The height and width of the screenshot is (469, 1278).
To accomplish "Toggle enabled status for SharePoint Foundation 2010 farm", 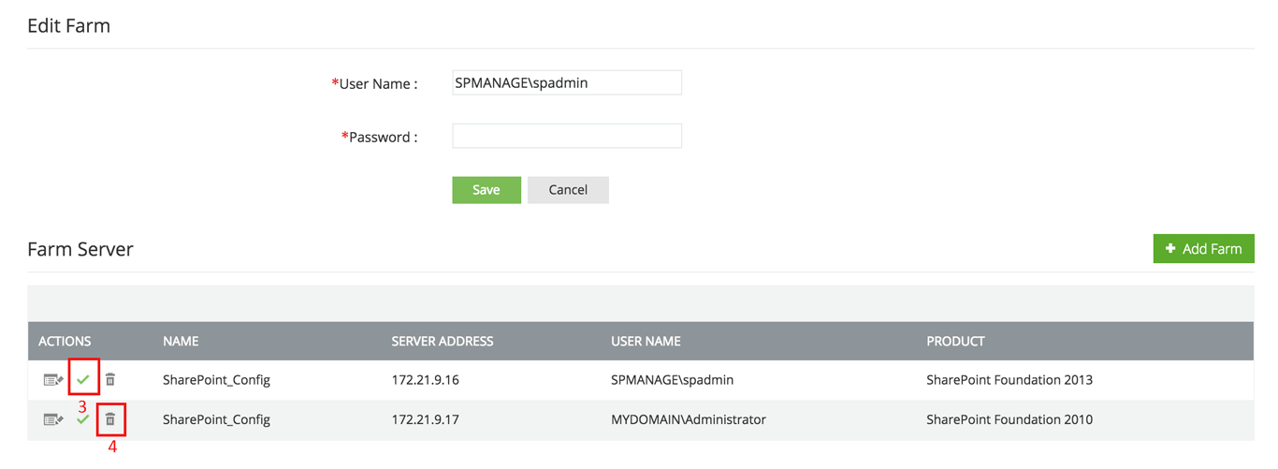I will 83,419.
